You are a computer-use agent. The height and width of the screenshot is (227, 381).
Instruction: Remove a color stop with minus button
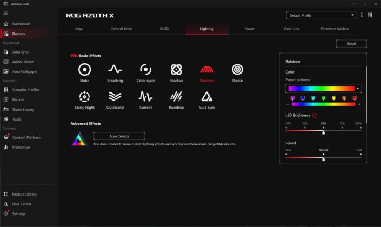click(x=288, y=104)
